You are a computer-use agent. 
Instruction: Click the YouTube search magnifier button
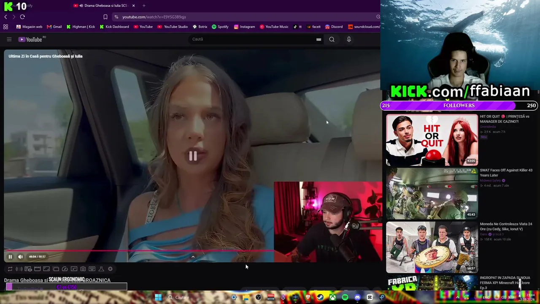(x=332, y=39)
